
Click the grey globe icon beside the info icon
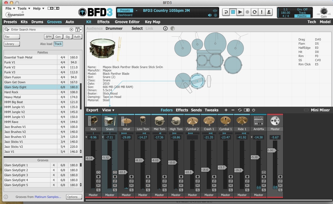click(173, 28)
